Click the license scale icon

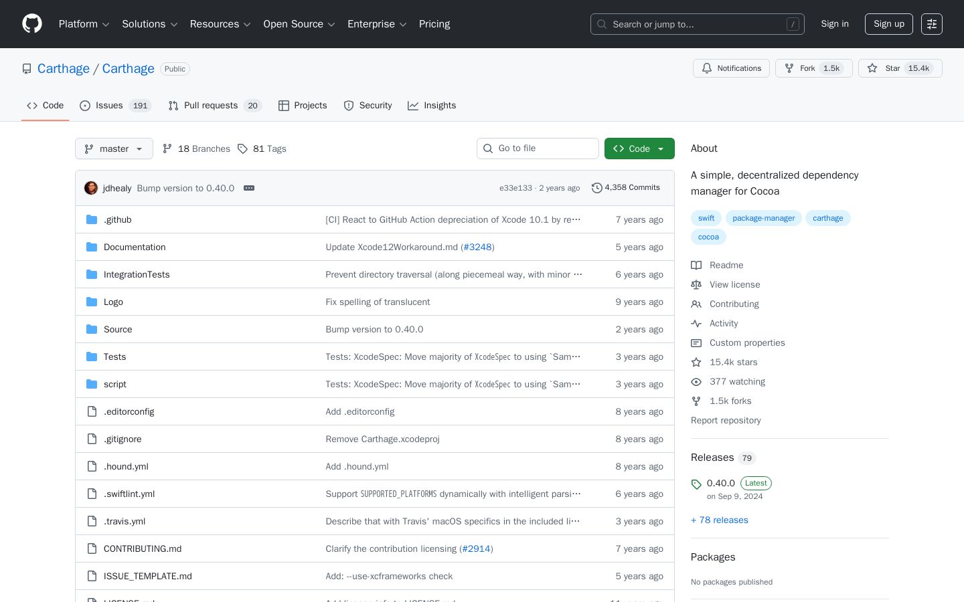pyautogui.click(x=696, y=284)
